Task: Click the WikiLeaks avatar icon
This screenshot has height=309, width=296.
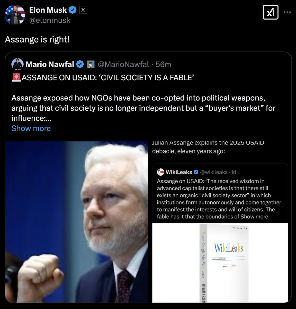Action: tap(160, 172)
